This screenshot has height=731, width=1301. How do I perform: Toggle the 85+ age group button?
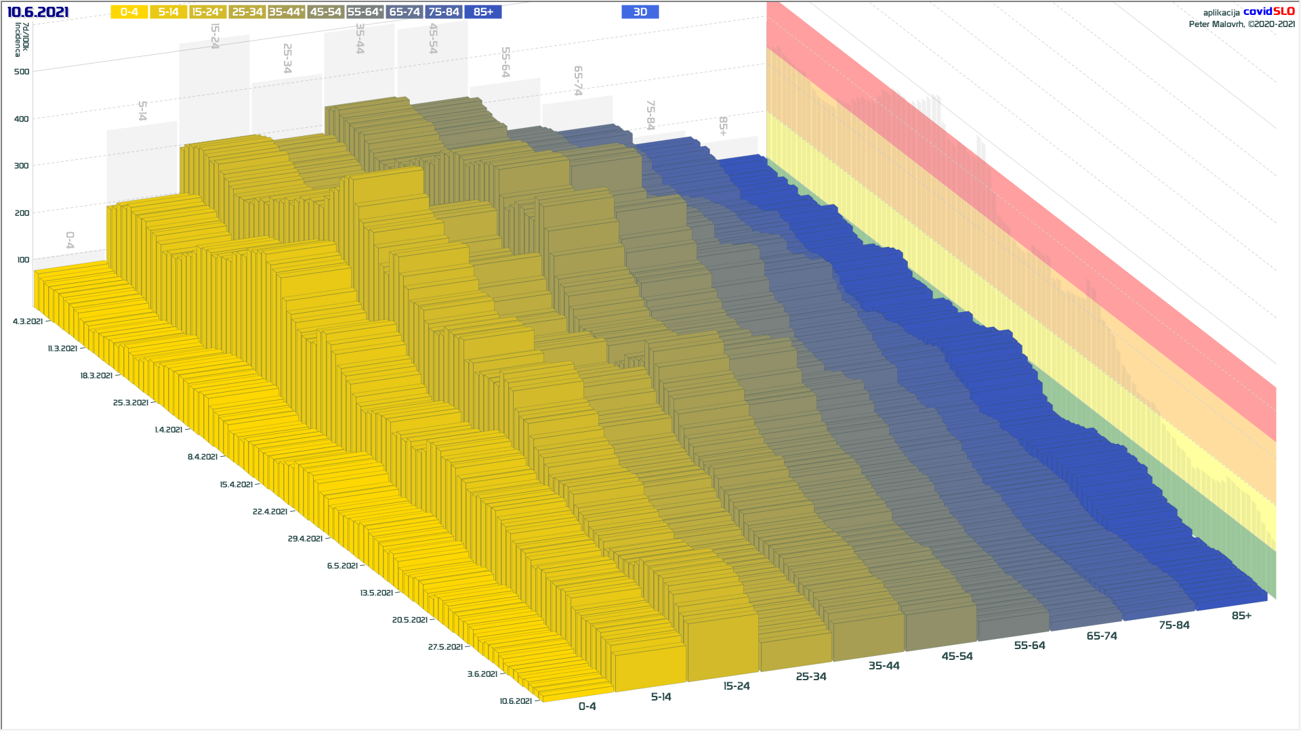pos(483,12)
